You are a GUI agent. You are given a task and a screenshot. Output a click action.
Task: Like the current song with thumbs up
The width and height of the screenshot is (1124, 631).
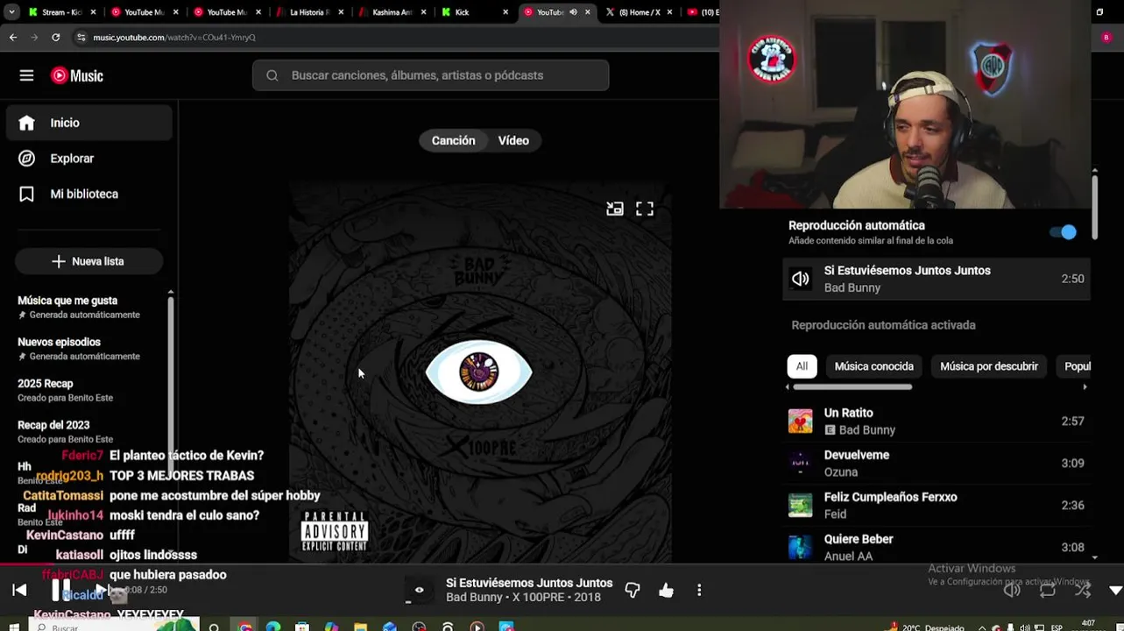pos(666,590)
